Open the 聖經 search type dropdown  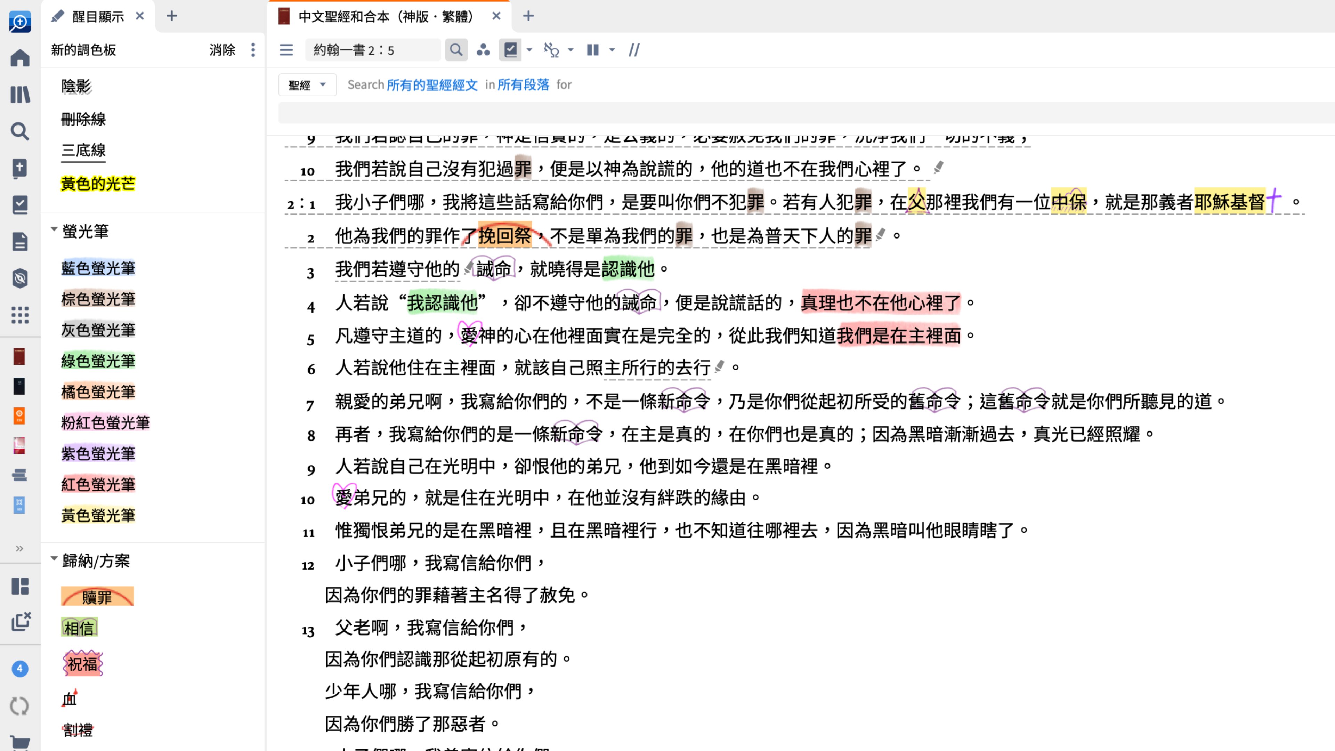click(307, 85)
